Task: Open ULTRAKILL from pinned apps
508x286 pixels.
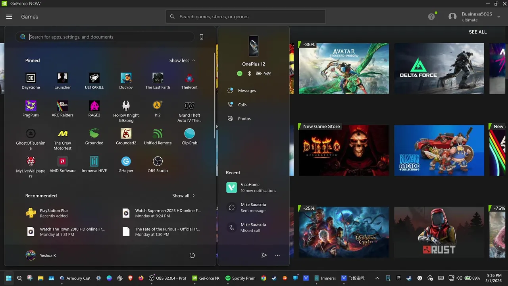Action: (94, 81)
